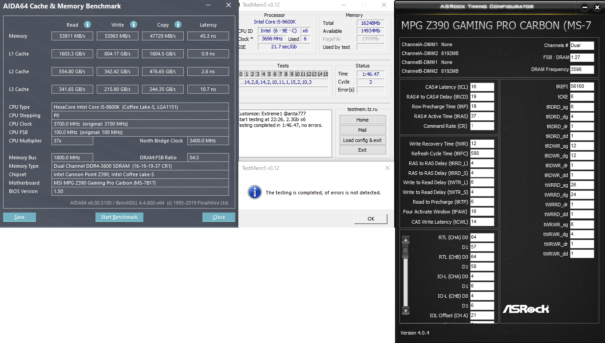This screenshot has height=343, width=605.
Task: Click the Memory Latency value 45.3 ns
Action: point(208,36)
